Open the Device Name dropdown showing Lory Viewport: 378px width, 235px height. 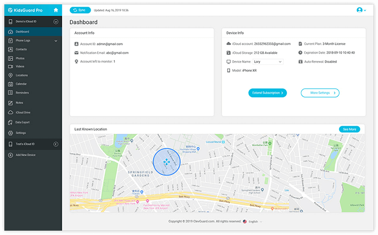coord(268,62)
